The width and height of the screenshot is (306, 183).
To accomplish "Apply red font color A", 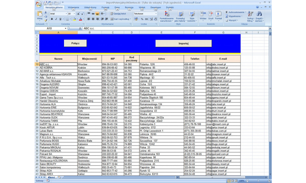I will 80,19.
